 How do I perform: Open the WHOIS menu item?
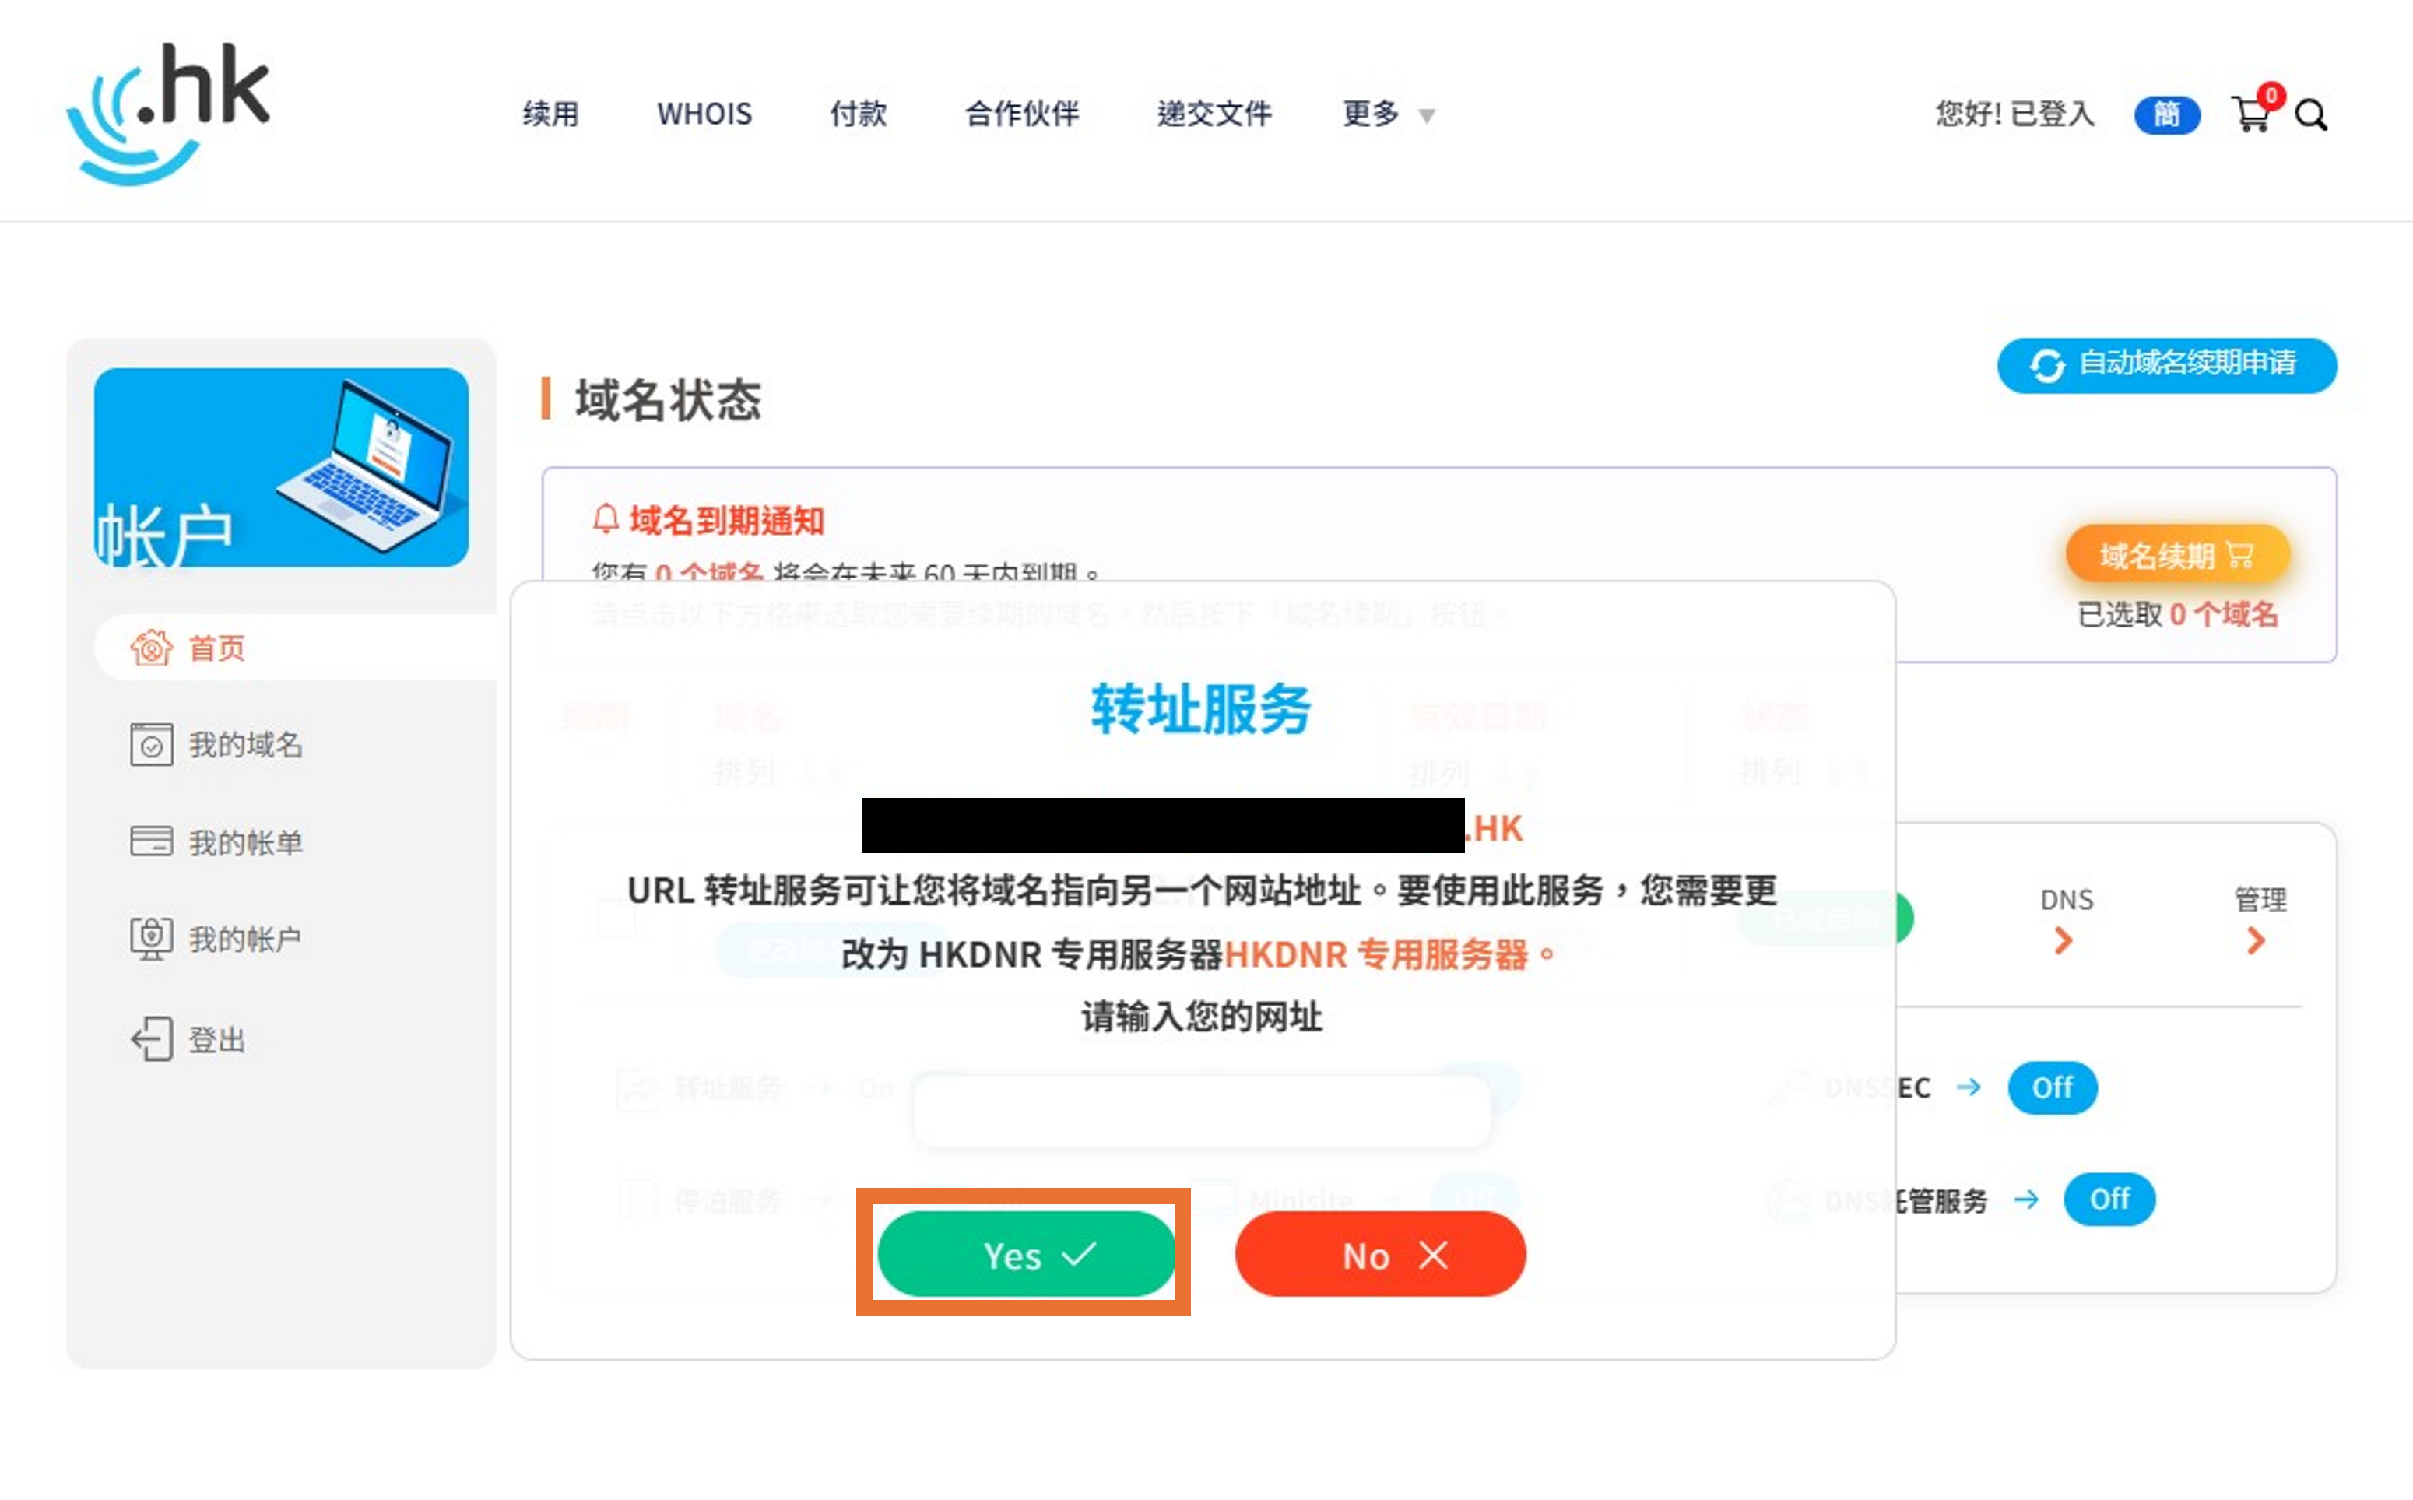point(704,114)
